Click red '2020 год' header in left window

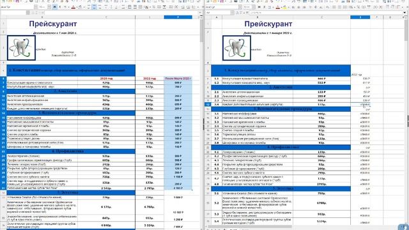point(106,79)
